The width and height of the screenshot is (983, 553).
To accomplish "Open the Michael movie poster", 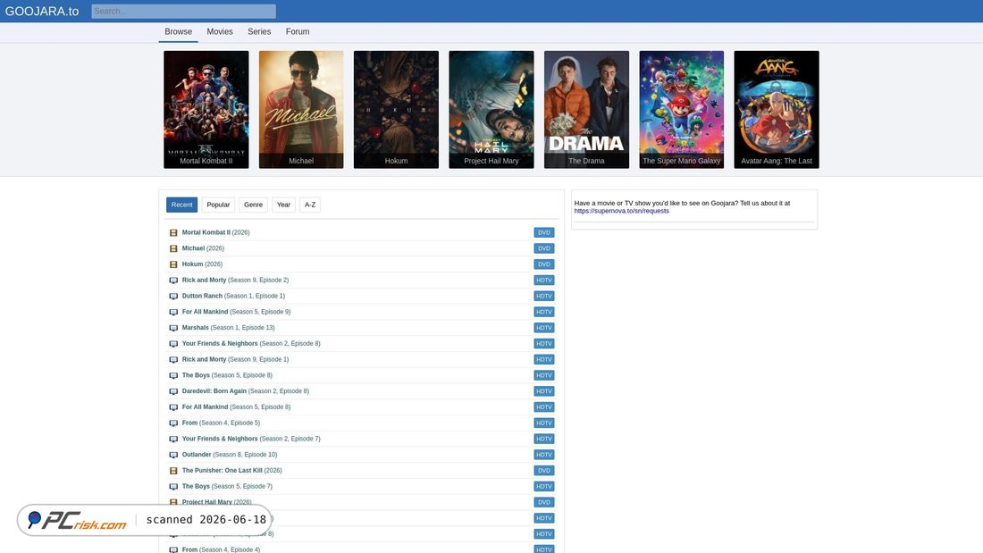I will 301,110.
